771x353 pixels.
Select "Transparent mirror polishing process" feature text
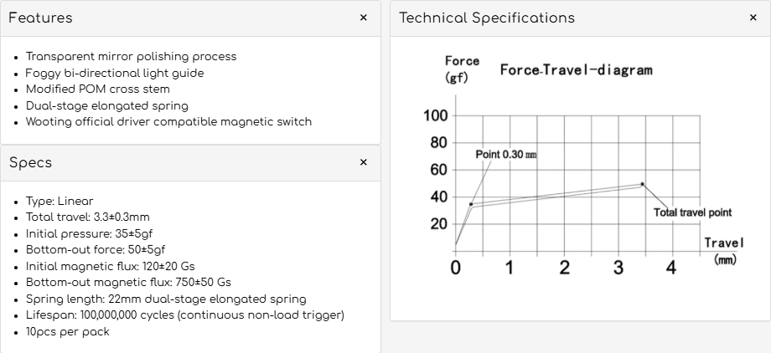pyautogui.click(x=131, y=57)
